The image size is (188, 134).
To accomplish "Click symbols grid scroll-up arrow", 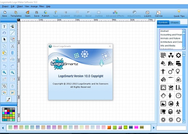I will (184, 53).
